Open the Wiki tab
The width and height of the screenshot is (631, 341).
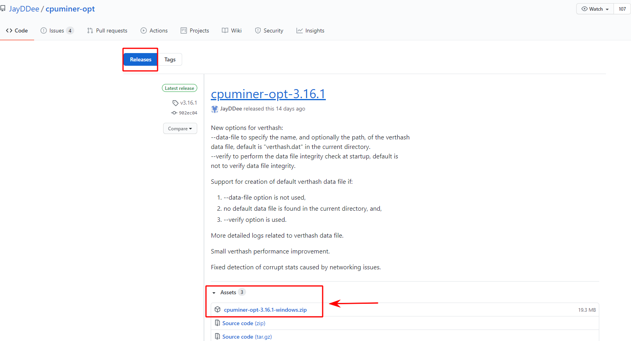click(231, 30)
